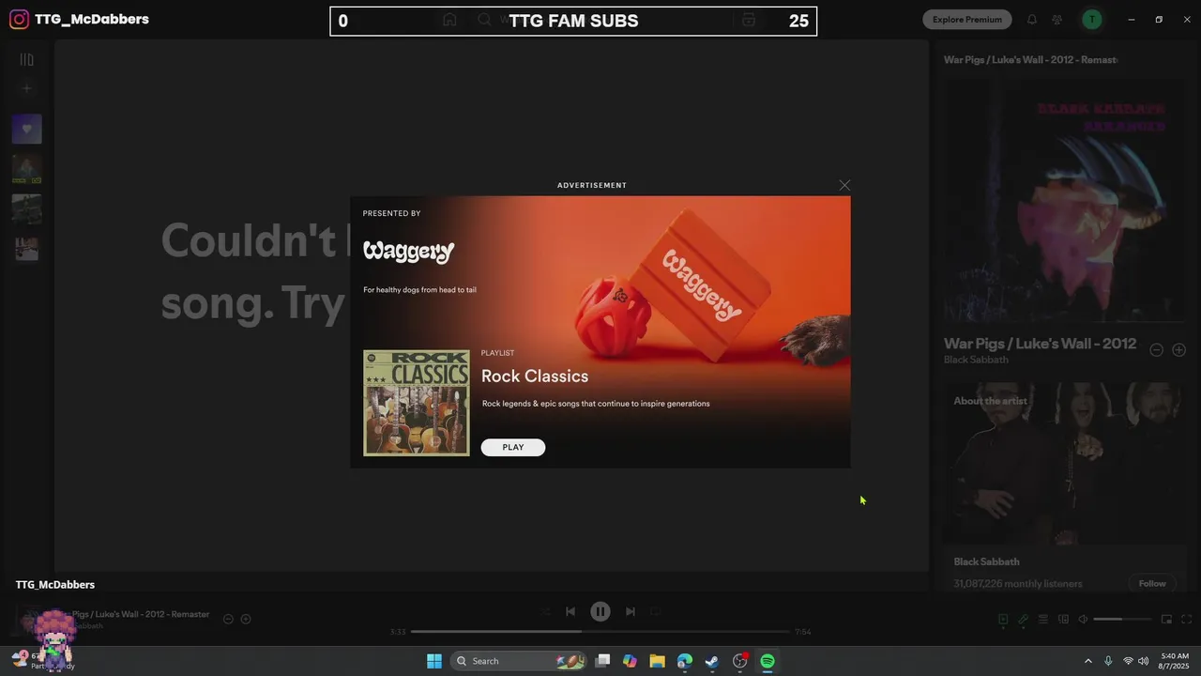Toggle the lyrics microphone icon
Screen dimensions: 1201x676
[x=1024, y=619]
